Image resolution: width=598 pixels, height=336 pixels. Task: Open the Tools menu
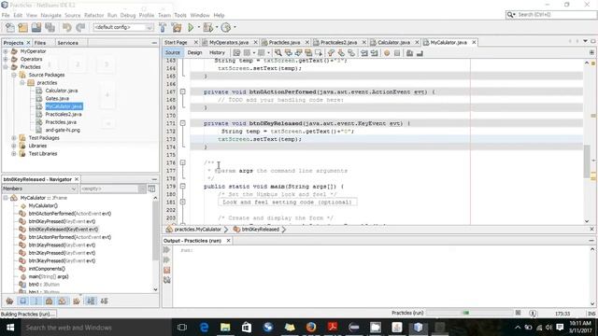(180, 15)
